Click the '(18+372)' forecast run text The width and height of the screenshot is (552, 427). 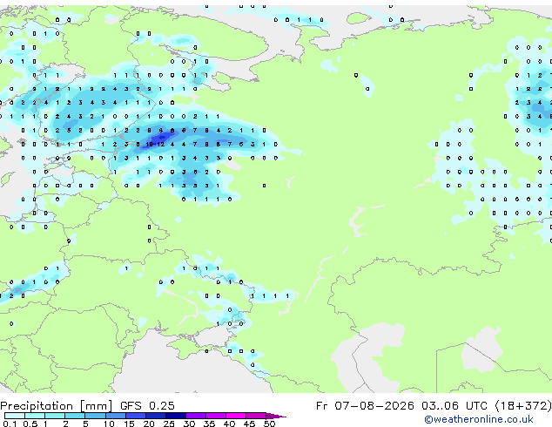tap(523, 406)
